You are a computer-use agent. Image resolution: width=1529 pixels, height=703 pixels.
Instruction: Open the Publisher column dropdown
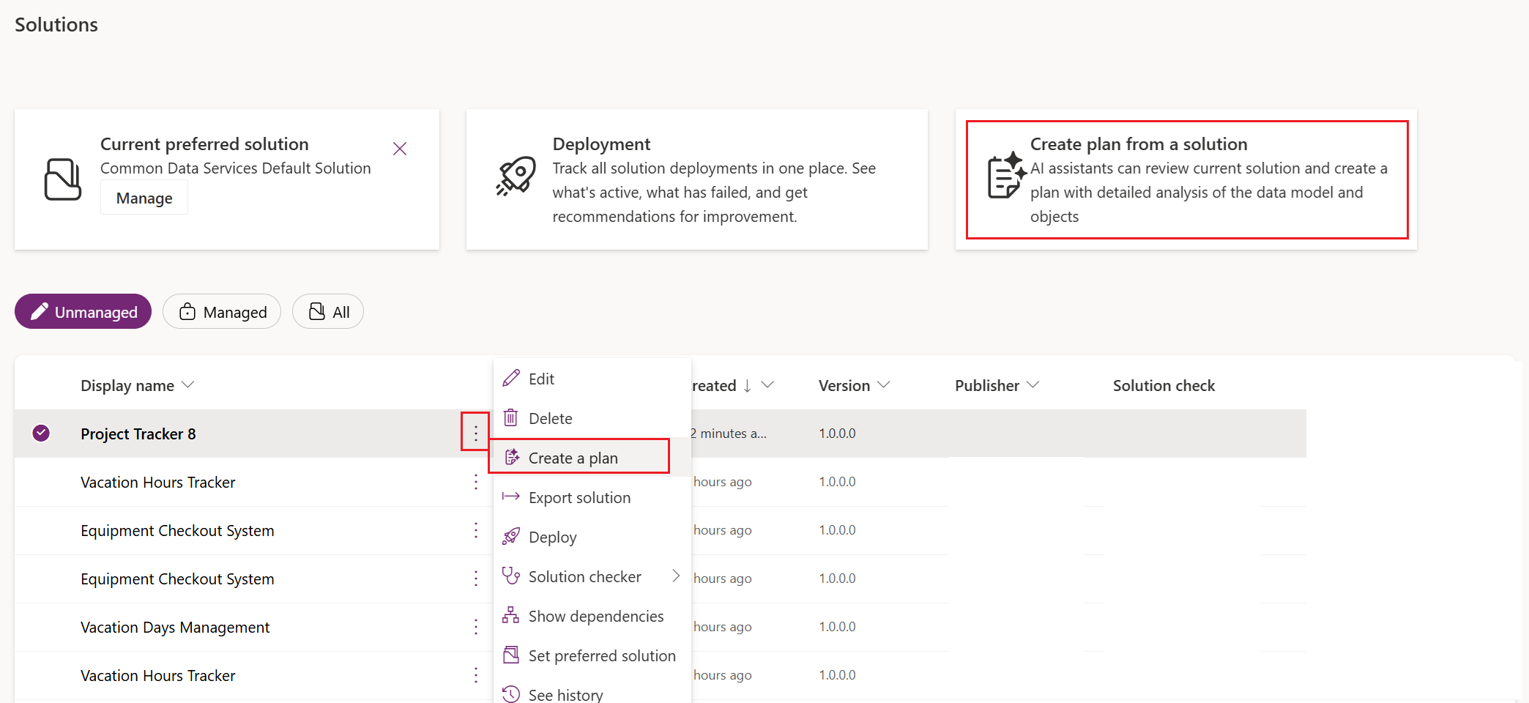click(1033, 384)
